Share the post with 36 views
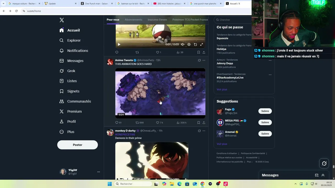335x188 pixels. (x=204, y=52)
